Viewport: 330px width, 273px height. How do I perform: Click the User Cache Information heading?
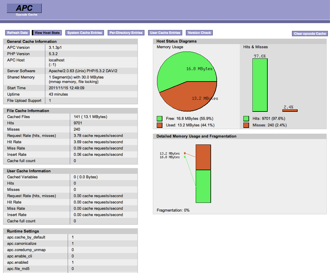[x=29, y=171]
